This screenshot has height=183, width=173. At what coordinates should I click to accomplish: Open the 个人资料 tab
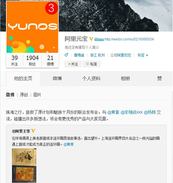[91, 79]
